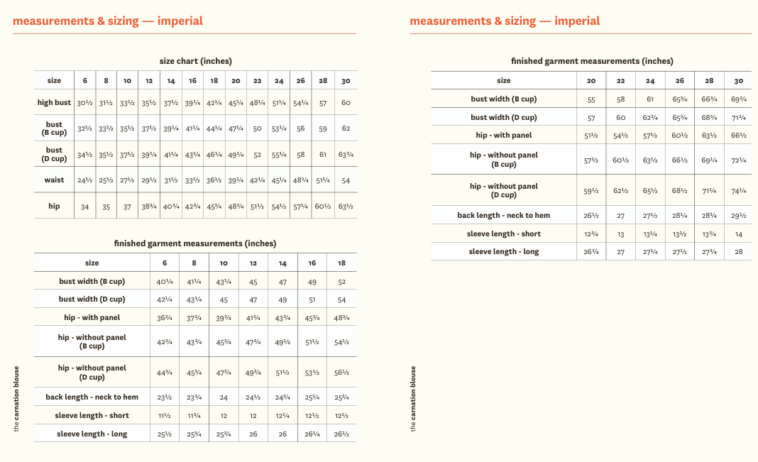This screenshot has width=758, height=462.
Task: Select the "high bust" row label
Action: 54,103
